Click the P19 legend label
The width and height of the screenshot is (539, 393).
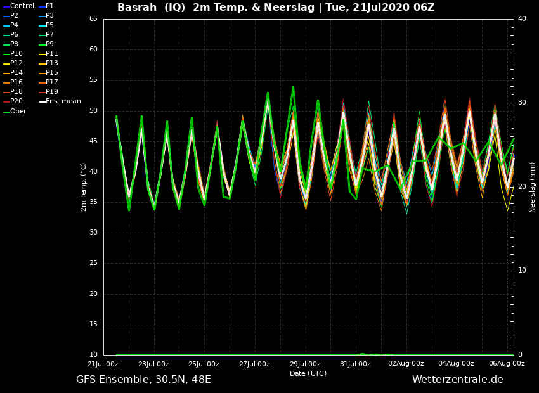(x=52, y=91)
